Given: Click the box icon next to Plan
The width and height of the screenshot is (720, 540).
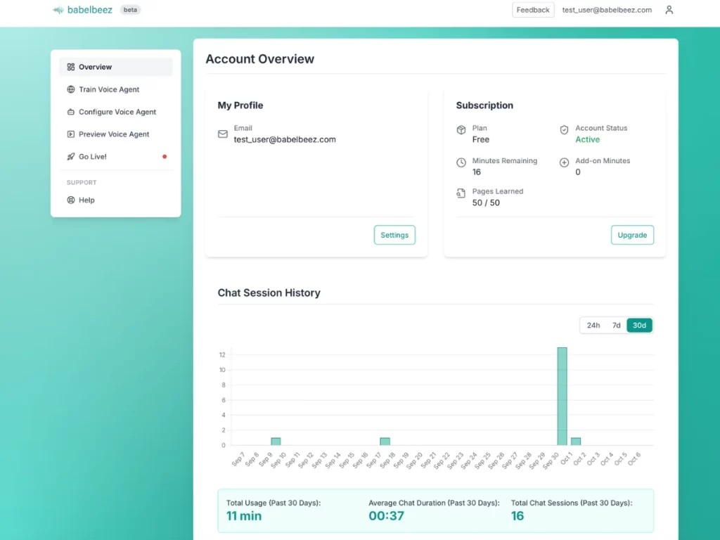Looking at the screenshot, I should tap(461, 130).
